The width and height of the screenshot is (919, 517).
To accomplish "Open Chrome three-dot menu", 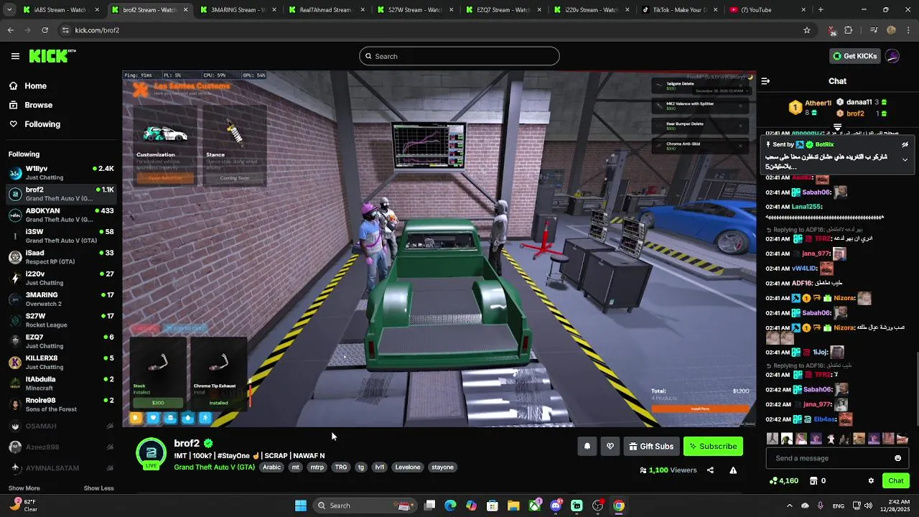I will tap(909, 30).
